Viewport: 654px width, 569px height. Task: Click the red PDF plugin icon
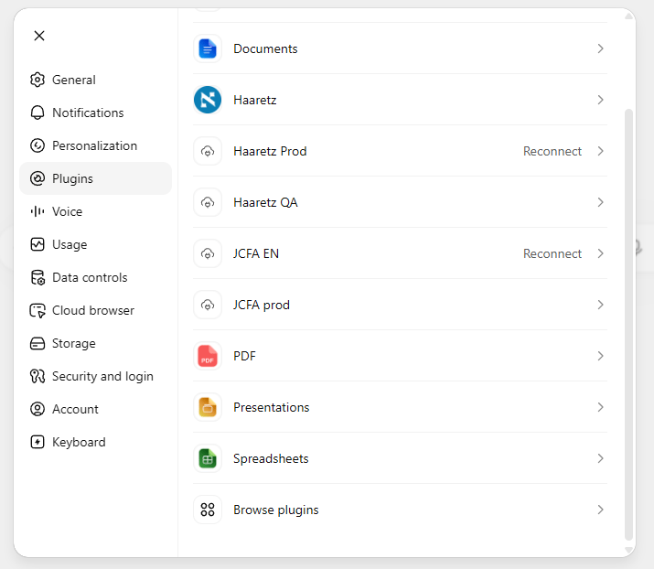coord(208,356)
